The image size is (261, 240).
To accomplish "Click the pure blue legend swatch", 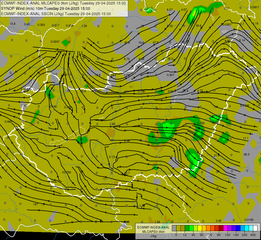I will pos(238,228).
